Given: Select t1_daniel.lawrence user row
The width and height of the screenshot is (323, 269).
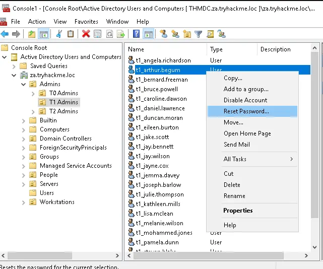Looking at the screenshot, I should (x=160, y=108).
